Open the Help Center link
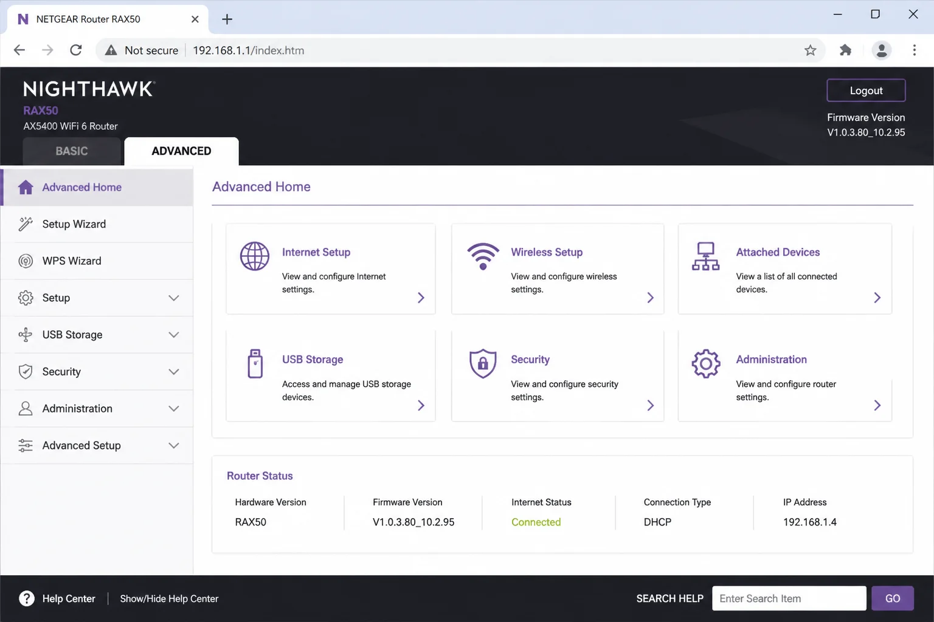This screenshot has height=622, width=934. (x=69, y=599)
